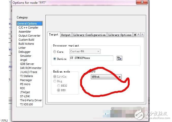Viewport: 172px width, 122px height.
Task: Open the Library Options tab
Action: pyautogui.click(x=120, y=35)
